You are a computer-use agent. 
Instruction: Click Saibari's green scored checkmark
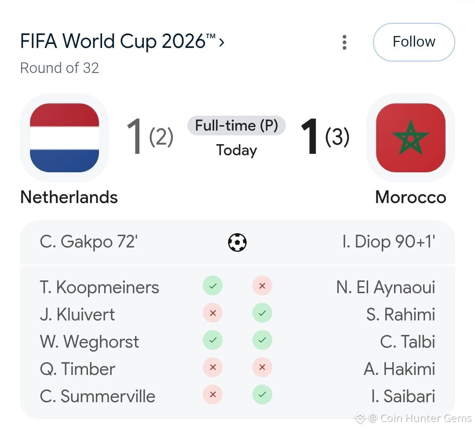[x=262, y=394]
